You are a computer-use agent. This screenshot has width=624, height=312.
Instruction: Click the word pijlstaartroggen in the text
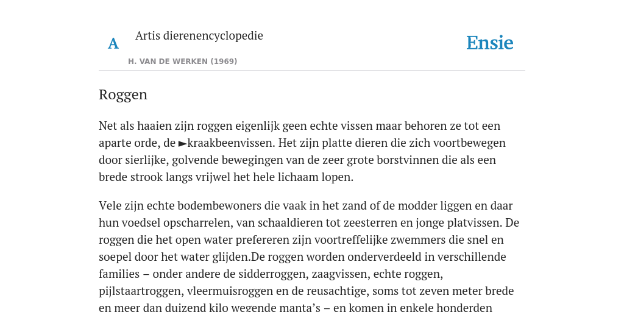click(x=141, y=291)
